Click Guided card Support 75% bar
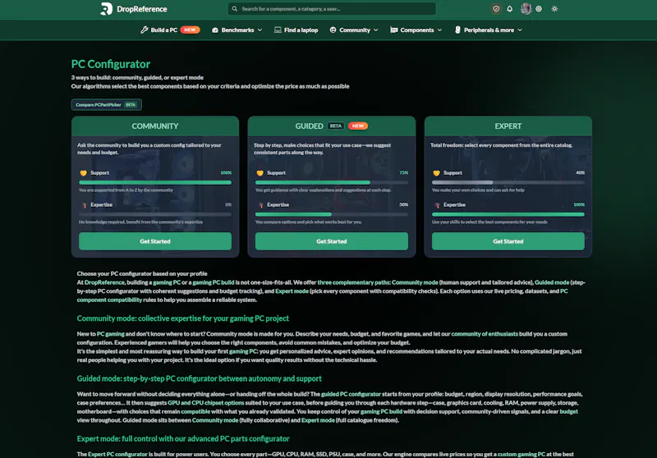 (x=332, y=182)
